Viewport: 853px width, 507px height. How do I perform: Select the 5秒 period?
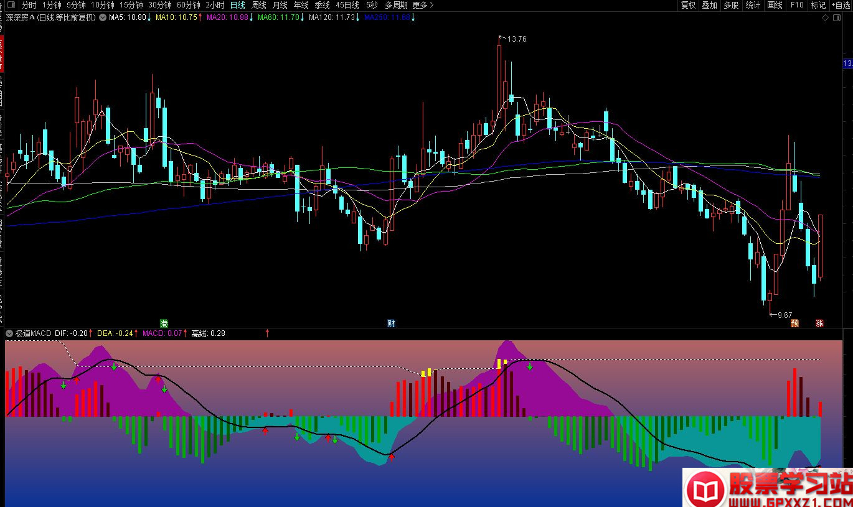(370, 5)
